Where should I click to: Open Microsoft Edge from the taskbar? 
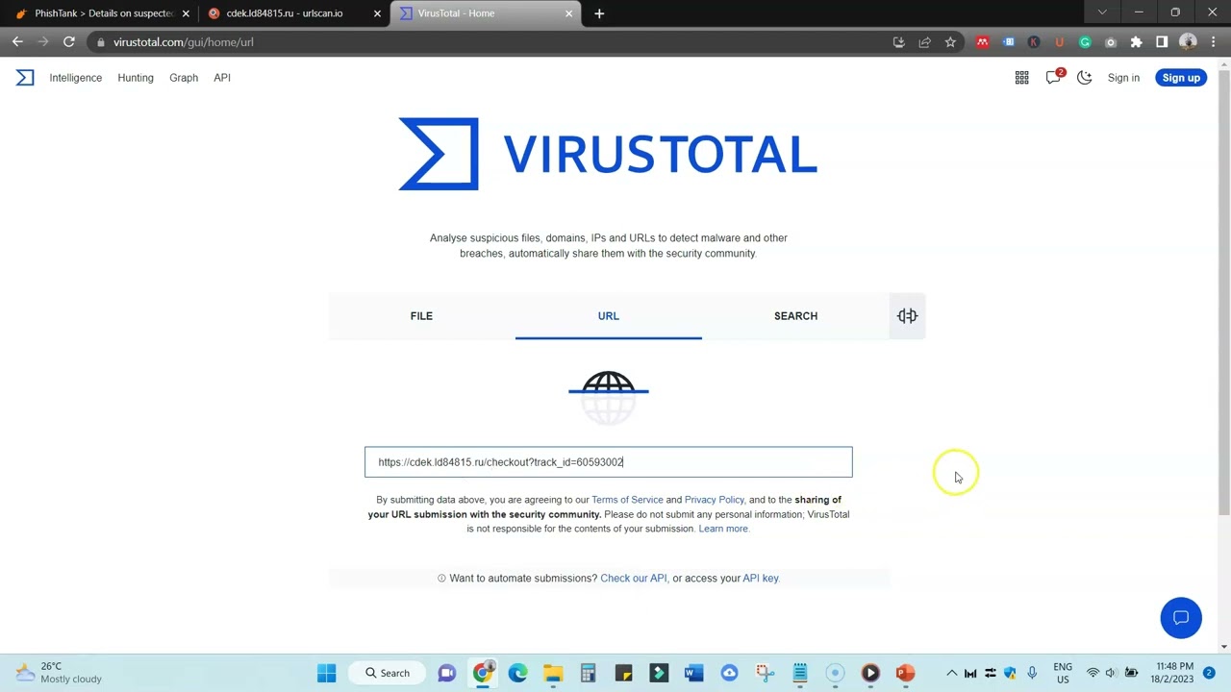pos(517,673)
